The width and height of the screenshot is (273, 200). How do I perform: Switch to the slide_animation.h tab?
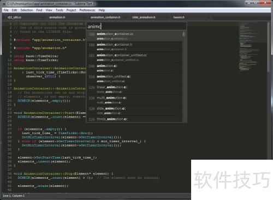coord(144,17)
